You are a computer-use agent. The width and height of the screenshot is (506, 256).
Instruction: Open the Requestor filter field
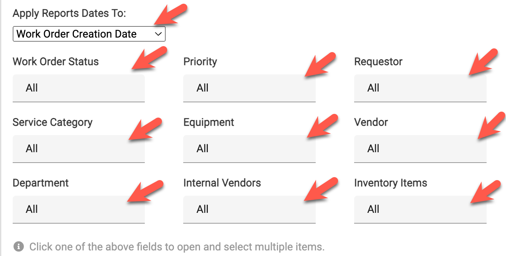point(420,88)
